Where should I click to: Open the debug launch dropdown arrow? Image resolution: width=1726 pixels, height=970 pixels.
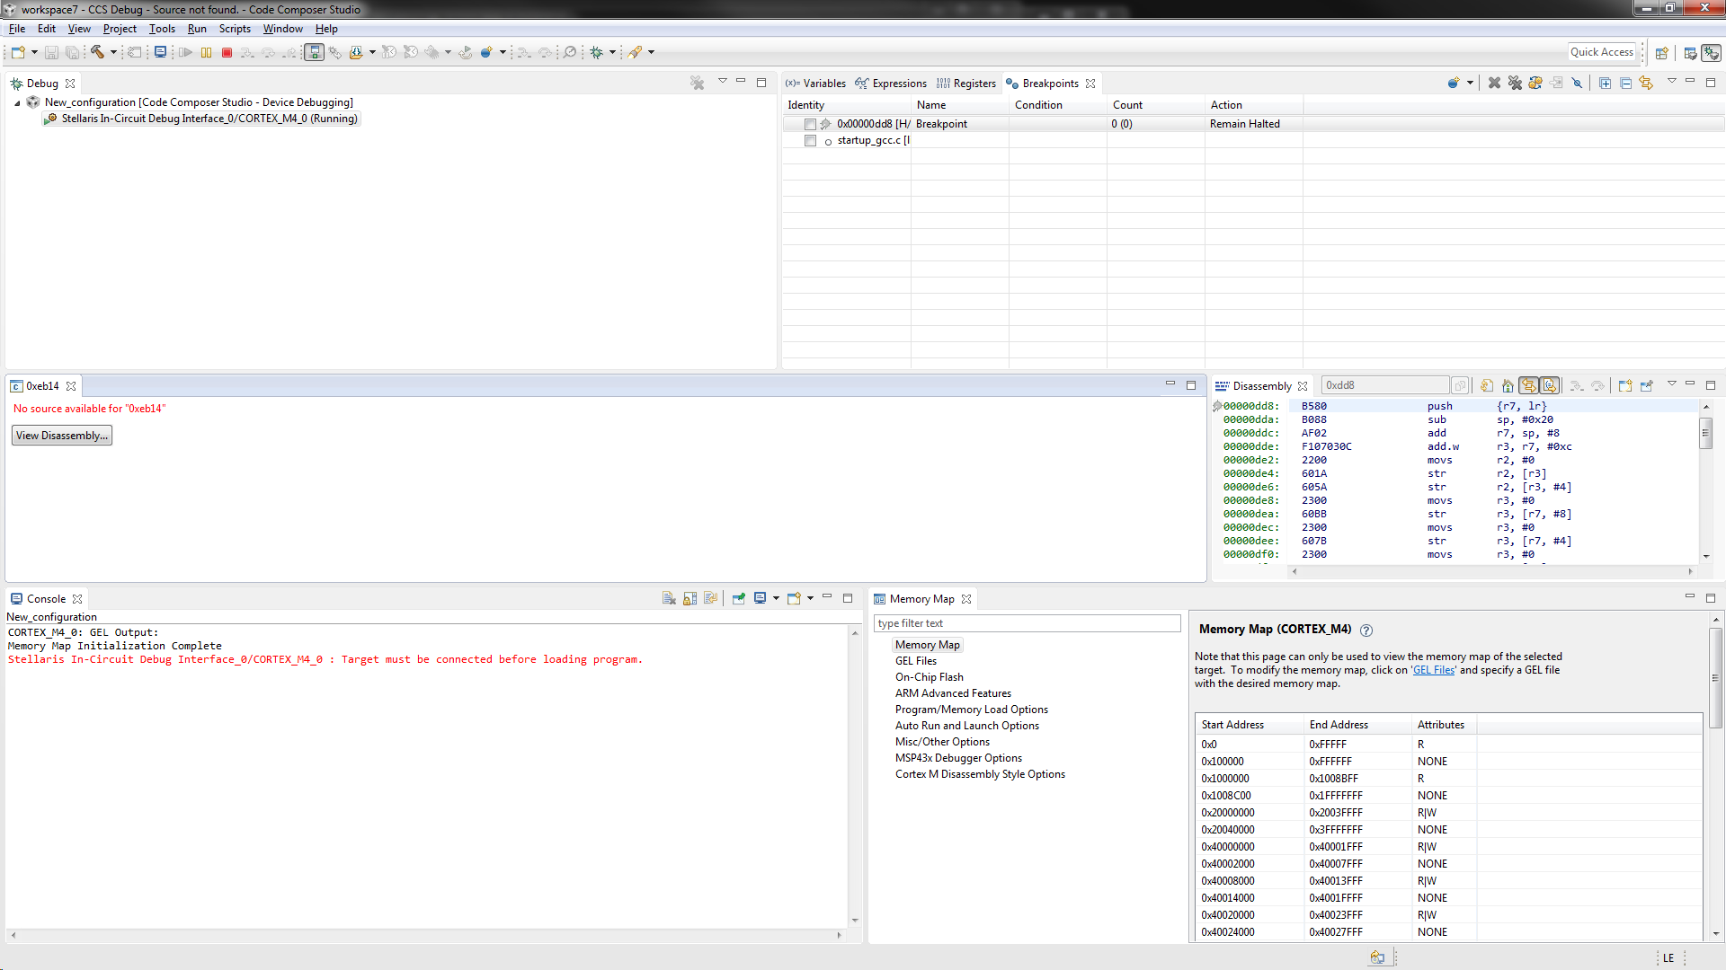[612, 53]
